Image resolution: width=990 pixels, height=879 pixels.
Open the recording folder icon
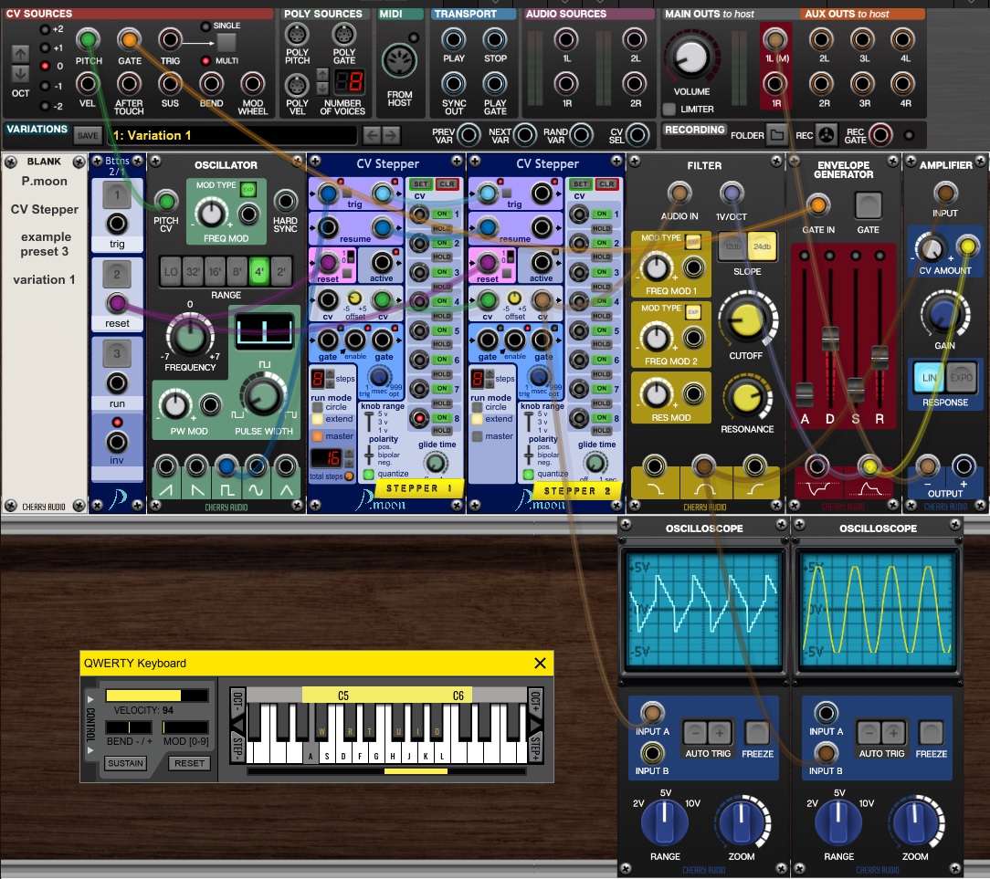coord(776,136)
